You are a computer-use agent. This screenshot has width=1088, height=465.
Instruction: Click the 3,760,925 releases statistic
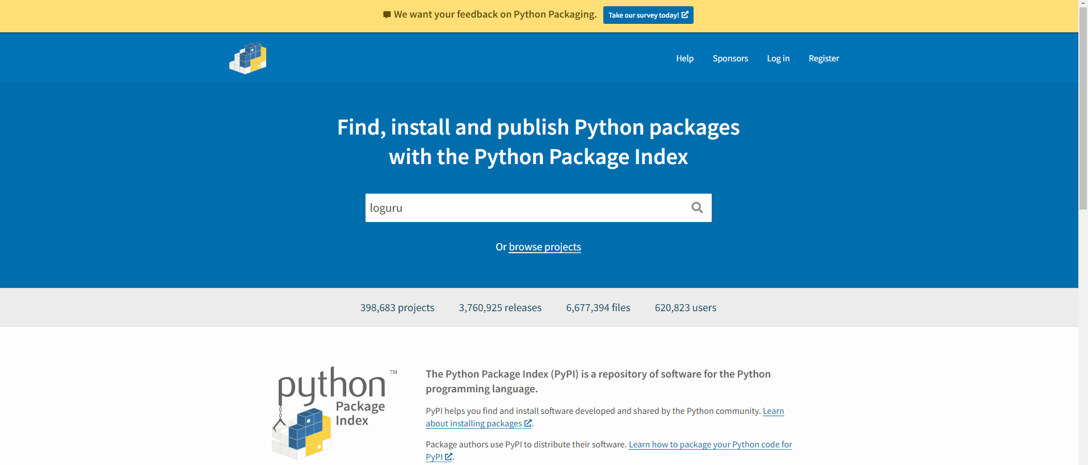[x=500, y=308]
